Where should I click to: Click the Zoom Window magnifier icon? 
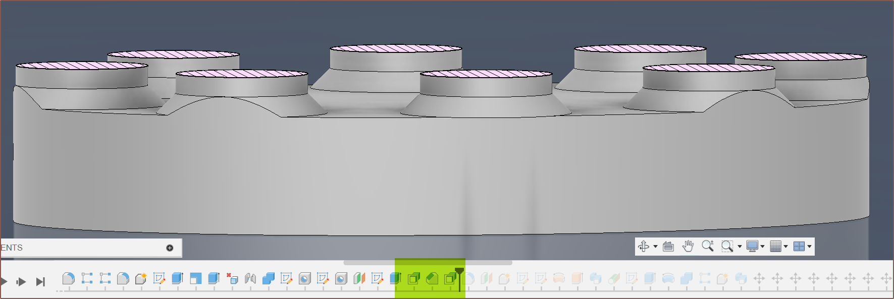[x=726, y=247]
